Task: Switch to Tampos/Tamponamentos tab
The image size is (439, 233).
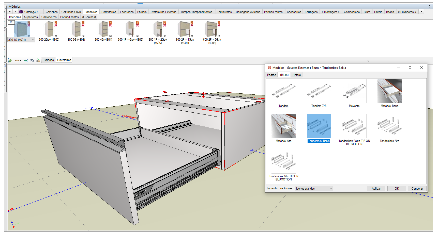Action: [x=196, y=12]
